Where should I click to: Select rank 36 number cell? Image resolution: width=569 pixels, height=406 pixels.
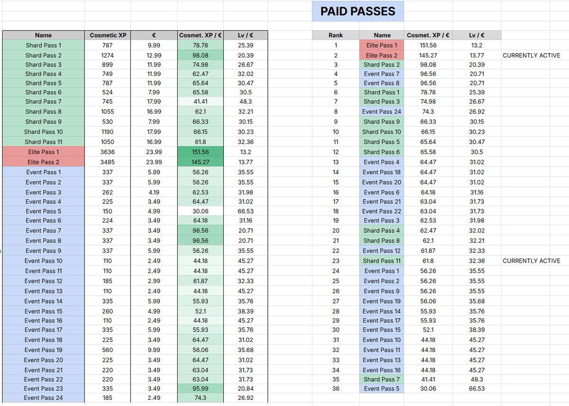pos(336,388)
